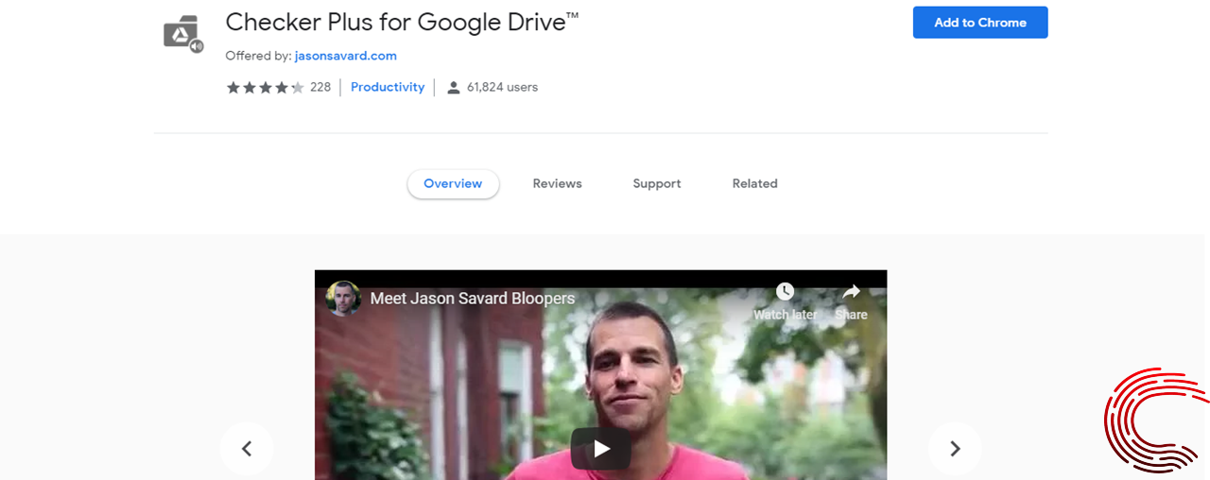
Task: Click the red fingerprint logo watermark
Action: coord(1156,420)
